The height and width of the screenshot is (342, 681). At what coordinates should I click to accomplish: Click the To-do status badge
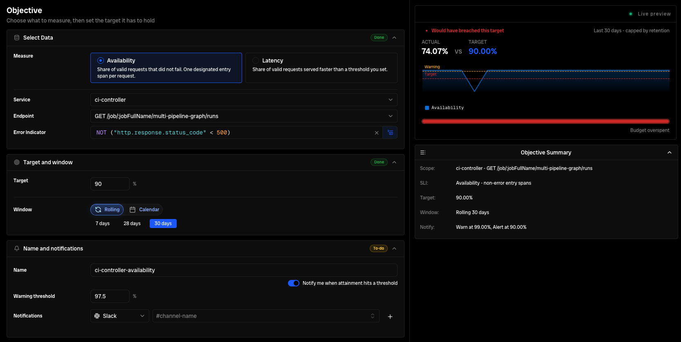pyautogui.click(x=379, y=248)
